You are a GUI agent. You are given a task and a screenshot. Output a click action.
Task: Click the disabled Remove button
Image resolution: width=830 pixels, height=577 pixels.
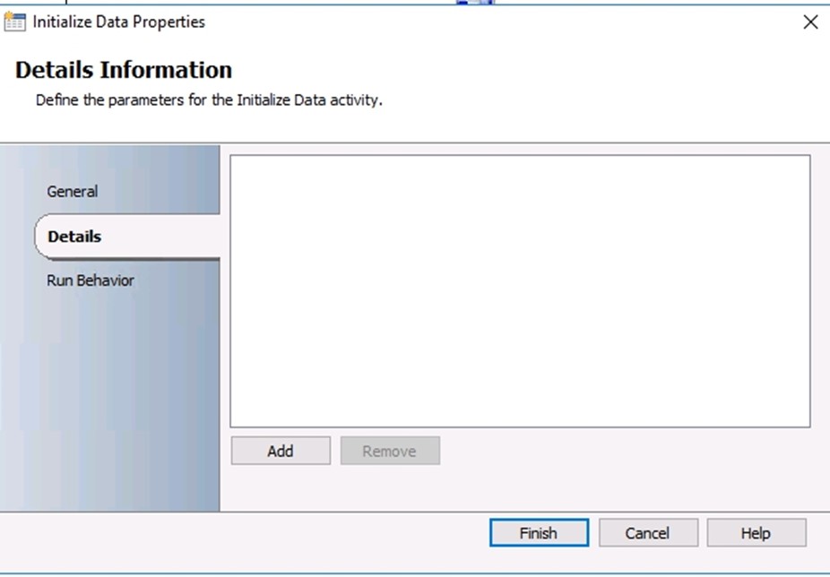pyautogui.click(x=390, y=451)
